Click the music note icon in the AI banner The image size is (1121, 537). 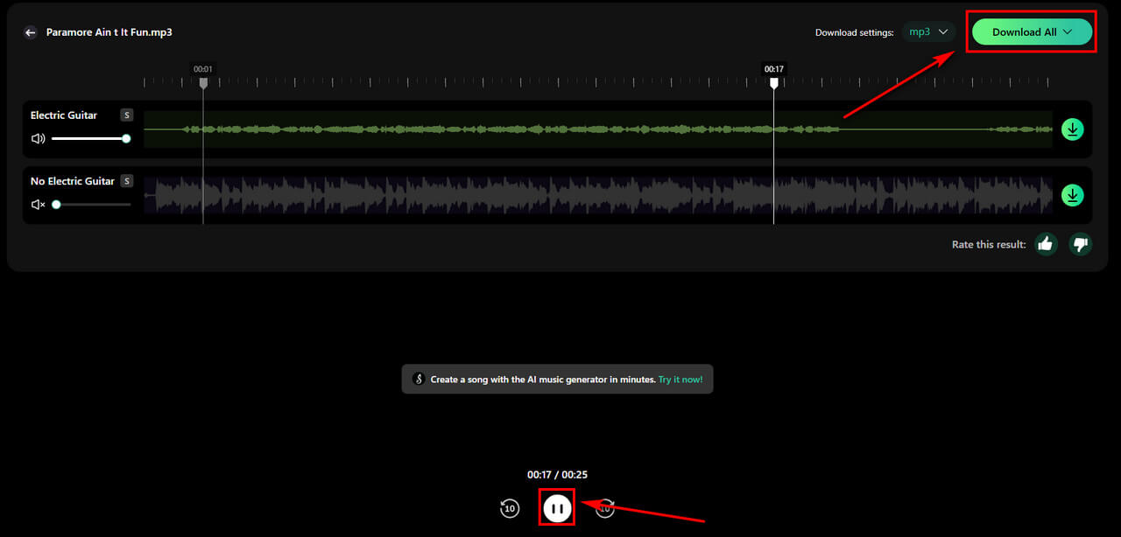point(419,380)
